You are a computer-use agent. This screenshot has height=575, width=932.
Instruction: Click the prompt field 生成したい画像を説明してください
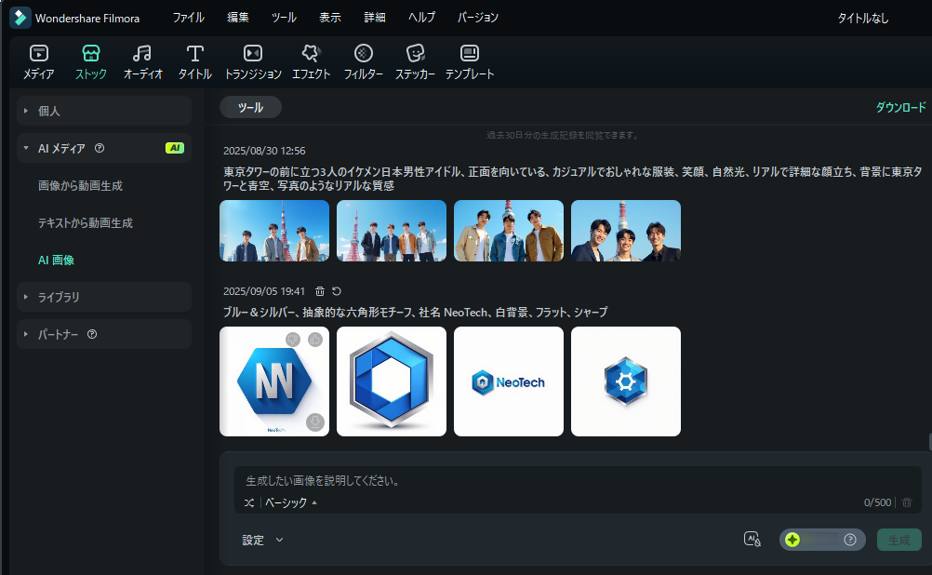pos(578,480)
